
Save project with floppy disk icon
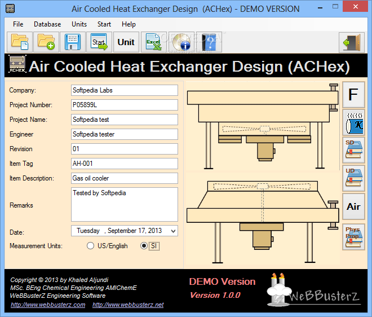click(73, 42)
